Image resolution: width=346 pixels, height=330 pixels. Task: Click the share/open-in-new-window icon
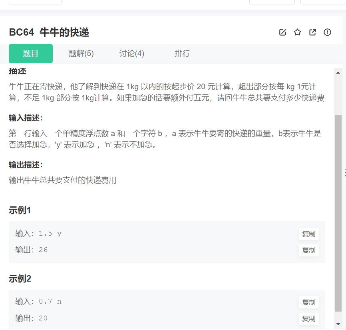click(x=312, y=32)
